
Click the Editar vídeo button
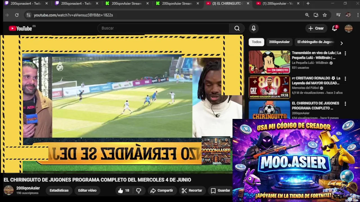(x=87, y=190)
